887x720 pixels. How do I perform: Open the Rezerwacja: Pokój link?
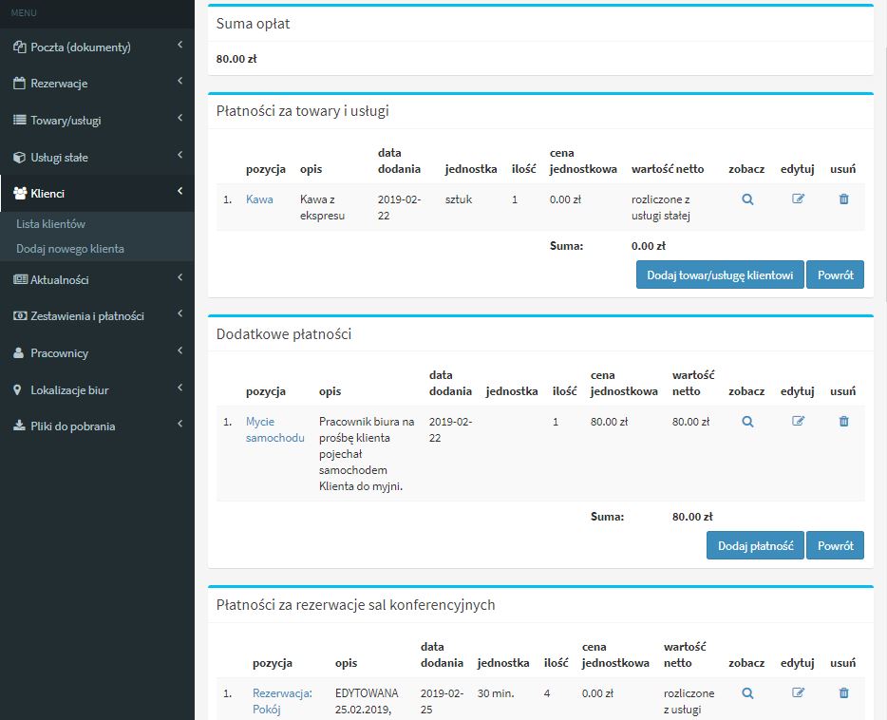282,701
